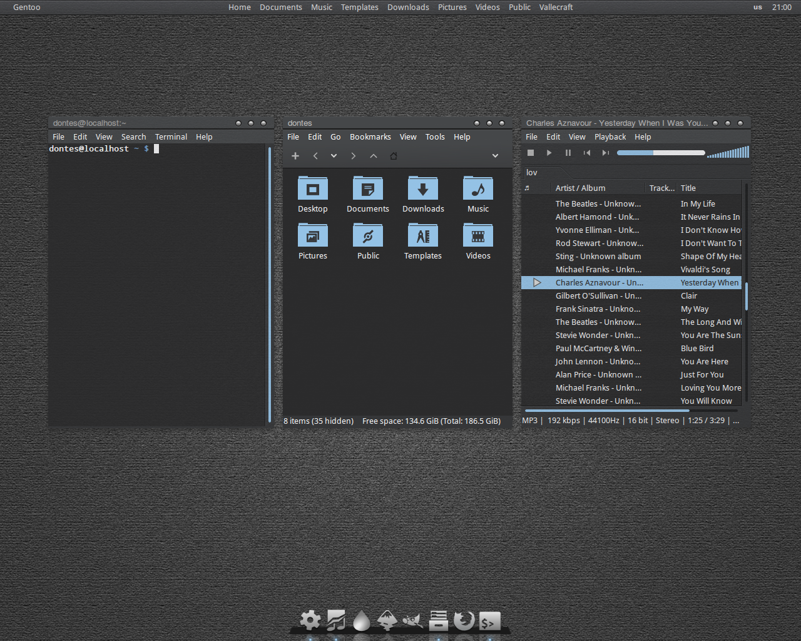Image resolution: width=801 pixels, height=641 pixels.
Task: Select the Music folder icon
Action: pos(478,188)
